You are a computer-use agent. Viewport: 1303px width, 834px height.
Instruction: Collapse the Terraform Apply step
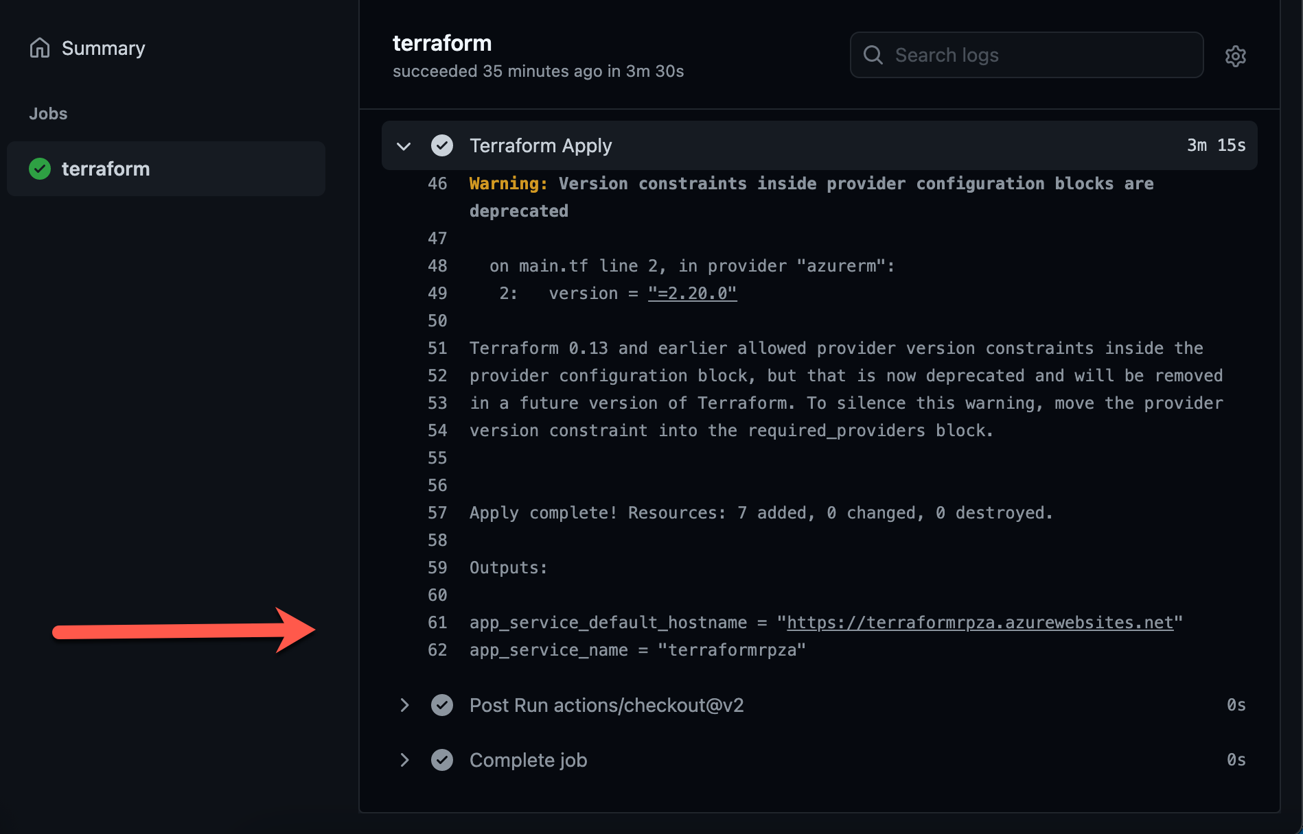[404, 146]
